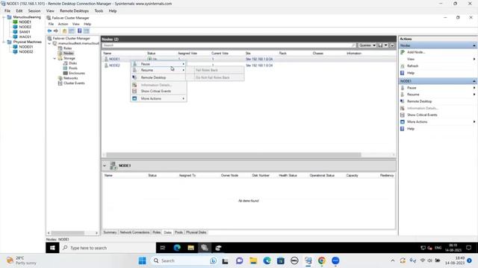This screenshot has height=268, width=478.
Task: Choose Pause in the context menu
Action: [x=158, y=64]
